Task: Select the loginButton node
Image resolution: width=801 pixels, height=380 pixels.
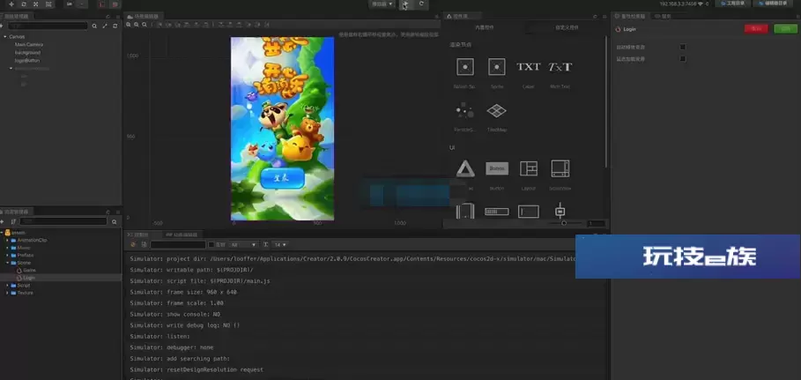Action: (27, 60)
